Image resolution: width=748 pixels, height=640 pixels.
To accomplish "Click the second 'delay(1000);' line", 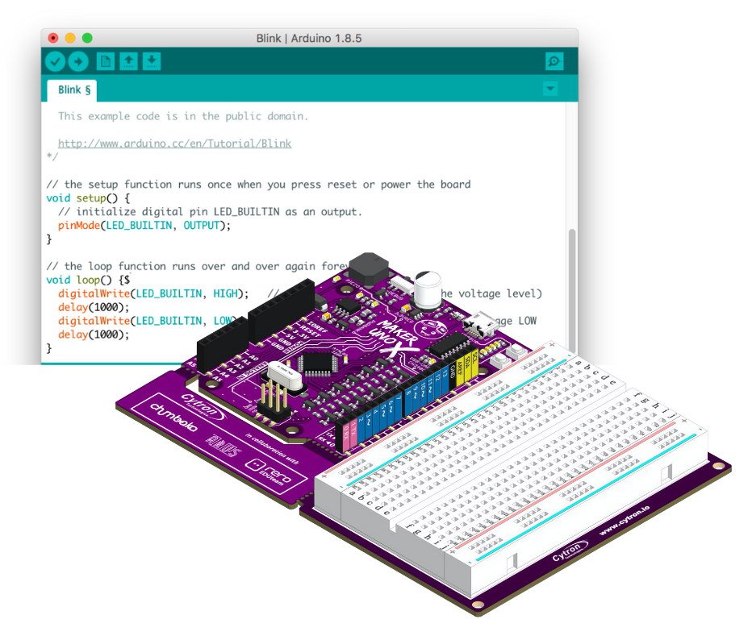I will click(94, 335).
